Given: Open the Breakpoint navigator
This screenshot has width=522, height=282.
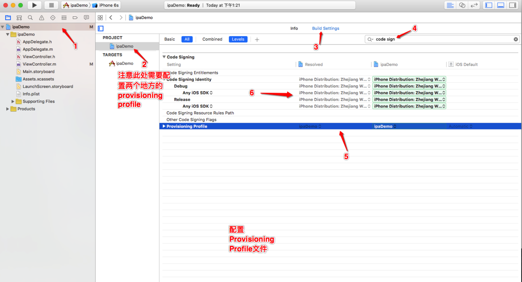Looking at the screenshot, I should coord(75,18).
